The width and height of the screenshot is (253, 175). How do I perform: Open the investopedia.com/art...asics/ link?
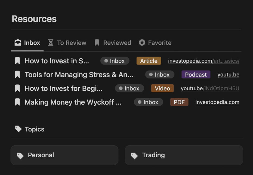[204, 61]
